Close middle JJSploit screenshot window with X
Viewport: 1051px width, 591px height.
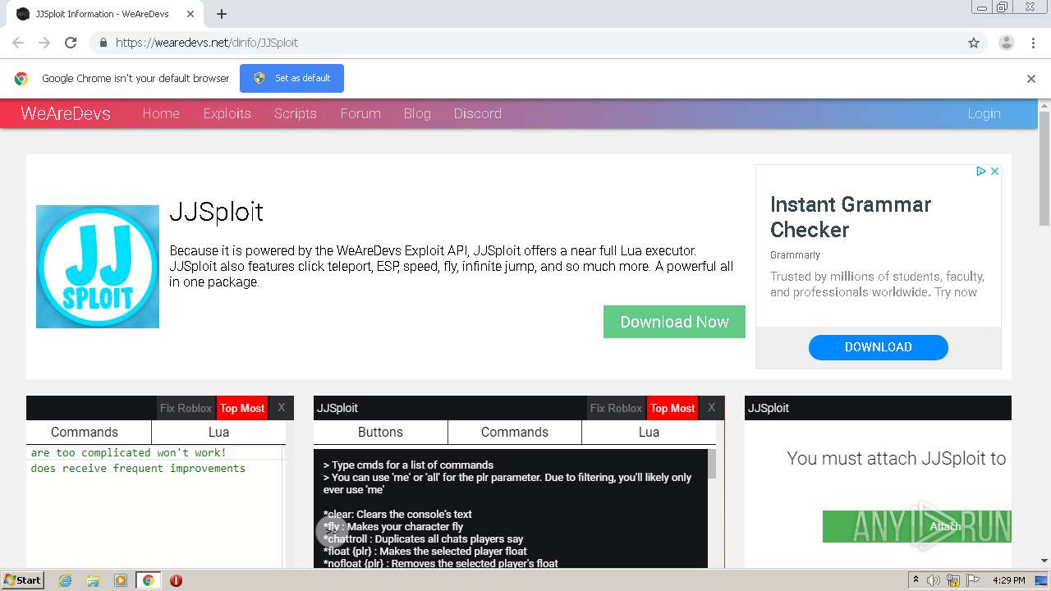tap(711, 407)
